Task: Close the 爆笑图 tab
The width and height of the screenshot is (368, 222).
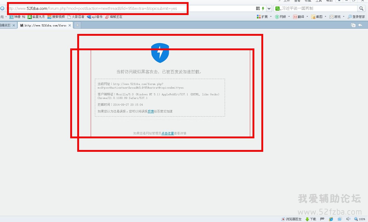Action: pos(14,25)
